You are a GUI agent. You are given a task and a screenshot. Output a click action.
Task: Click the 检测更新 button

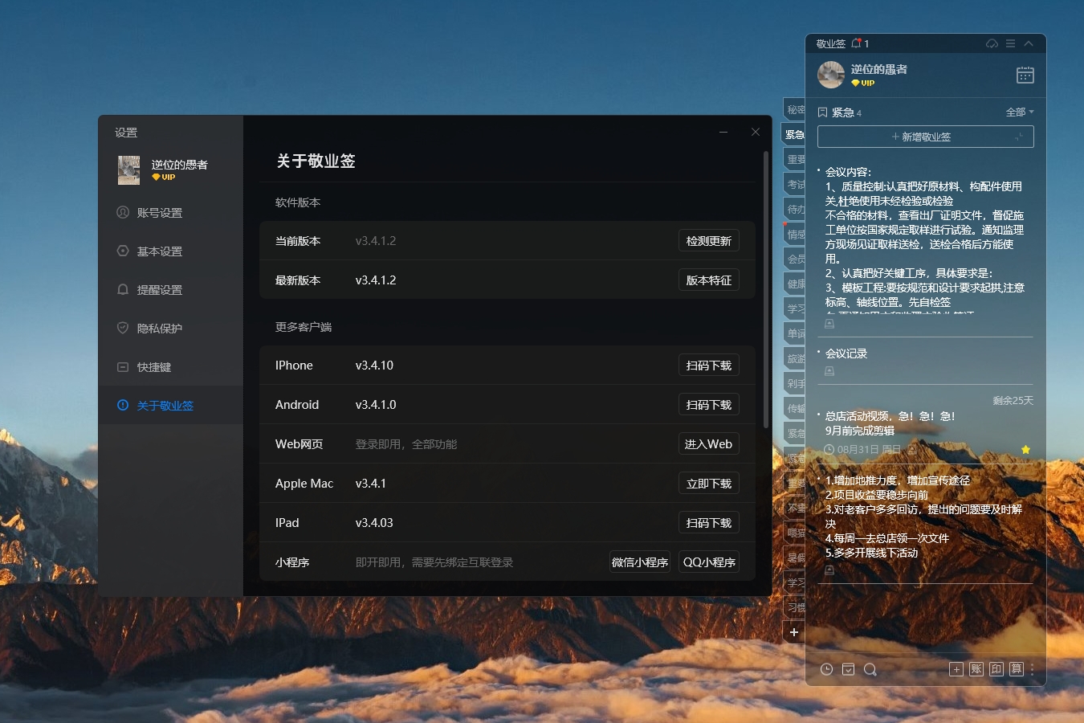[x=709, y=241]
